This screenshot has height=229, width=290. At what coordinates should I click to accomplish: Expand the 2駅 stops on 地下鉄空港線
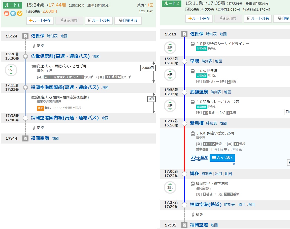[x=170, y=187]
